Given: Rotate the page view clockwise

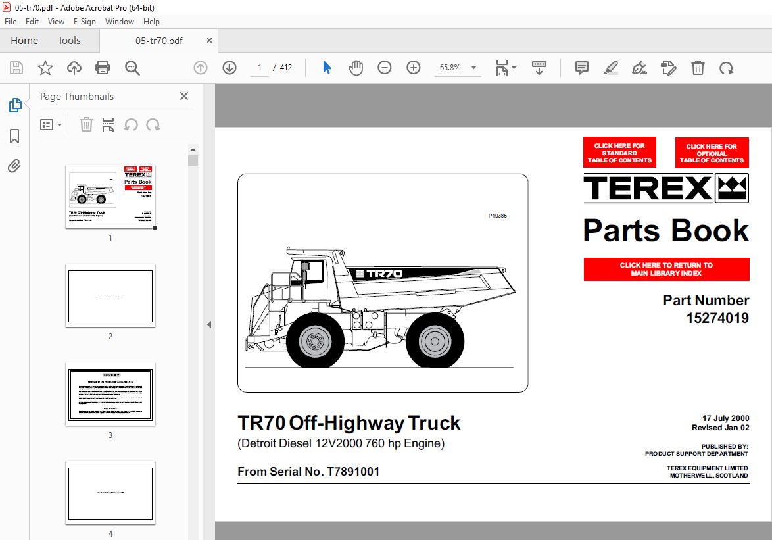Looking at the screenshot, I should pyautogui.click(x=726, y=68).
